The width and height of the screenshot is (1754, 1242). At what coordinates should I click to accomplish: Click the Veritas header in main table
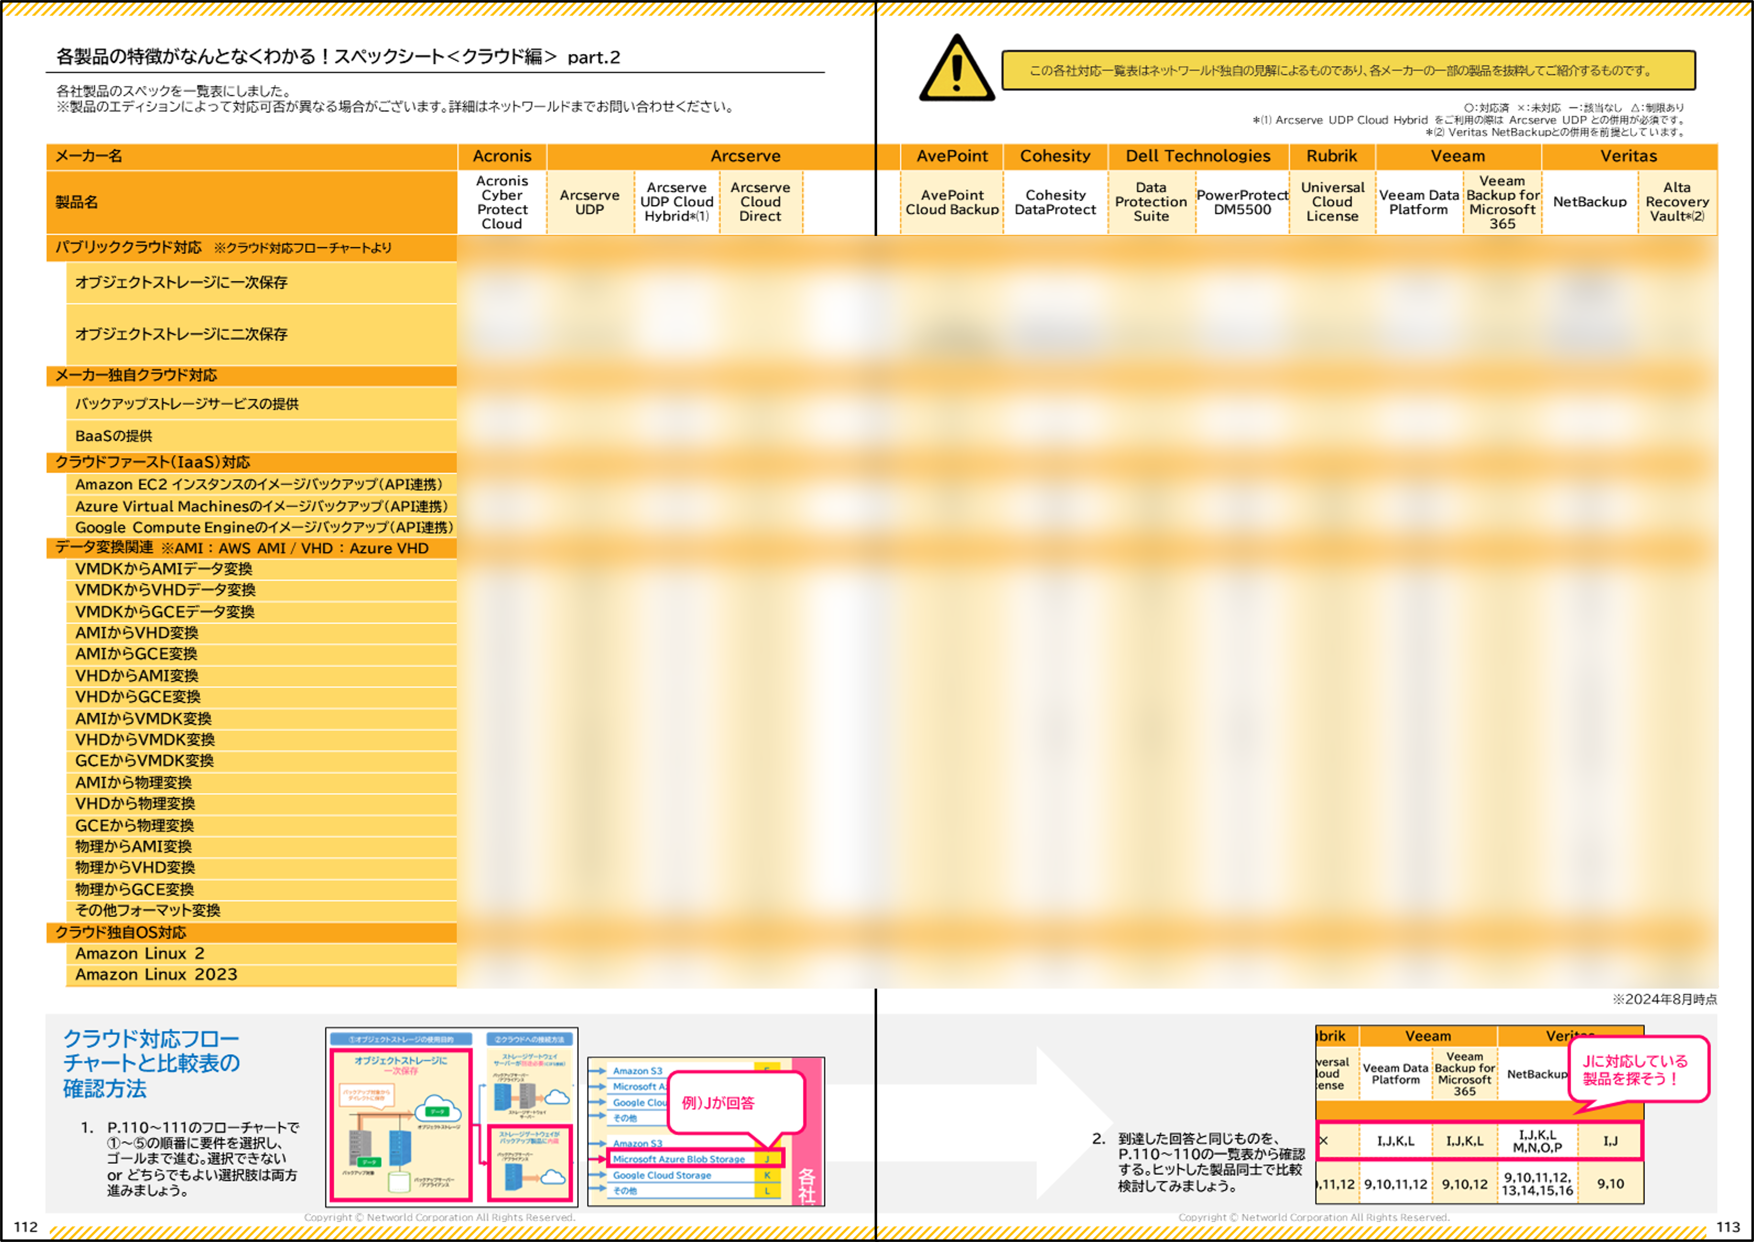tap(1630, 156)
